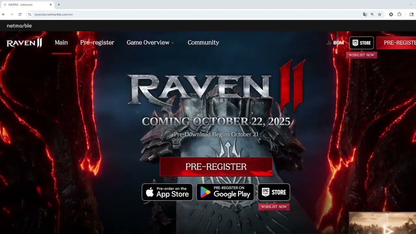This screenshot has width=416, height=234.
Task: Open the video thumbnail at bottom right
Action: pos(383,223)
